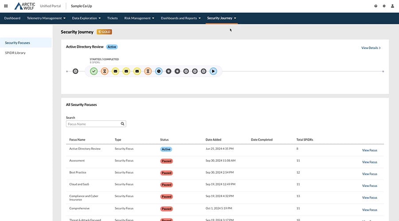Image resolution: width=399 pixels, height=221 pixels.
Task: Select the 'Cloud and SaaS' focus name
Action: click(x=79, y=184)
